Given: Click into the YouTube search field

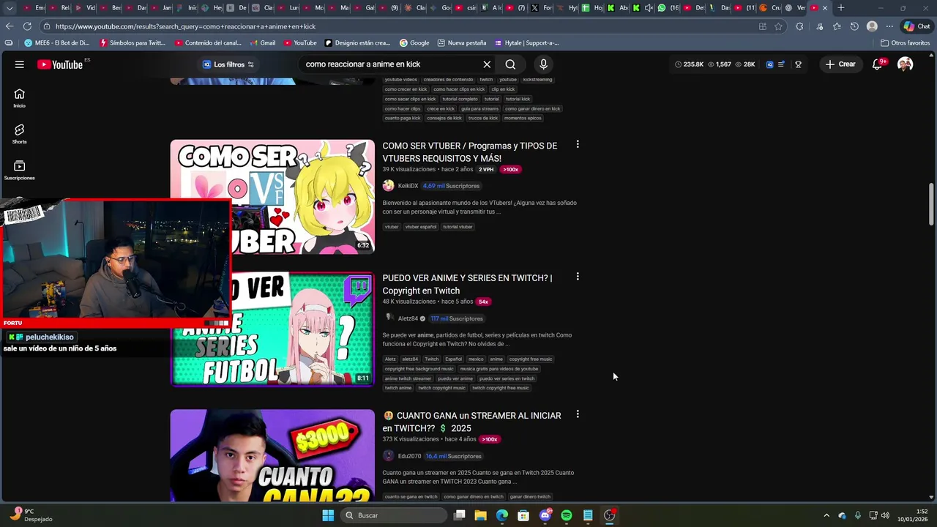Looking at the screenshot, I should 392,64.
